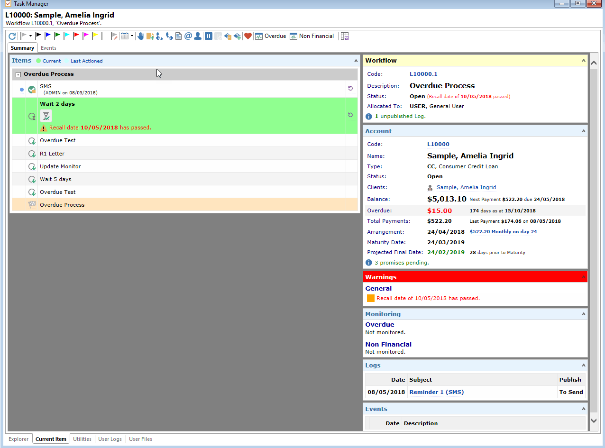Collapse the Warnings panel
605x448 pixels.
click(584, 277)
